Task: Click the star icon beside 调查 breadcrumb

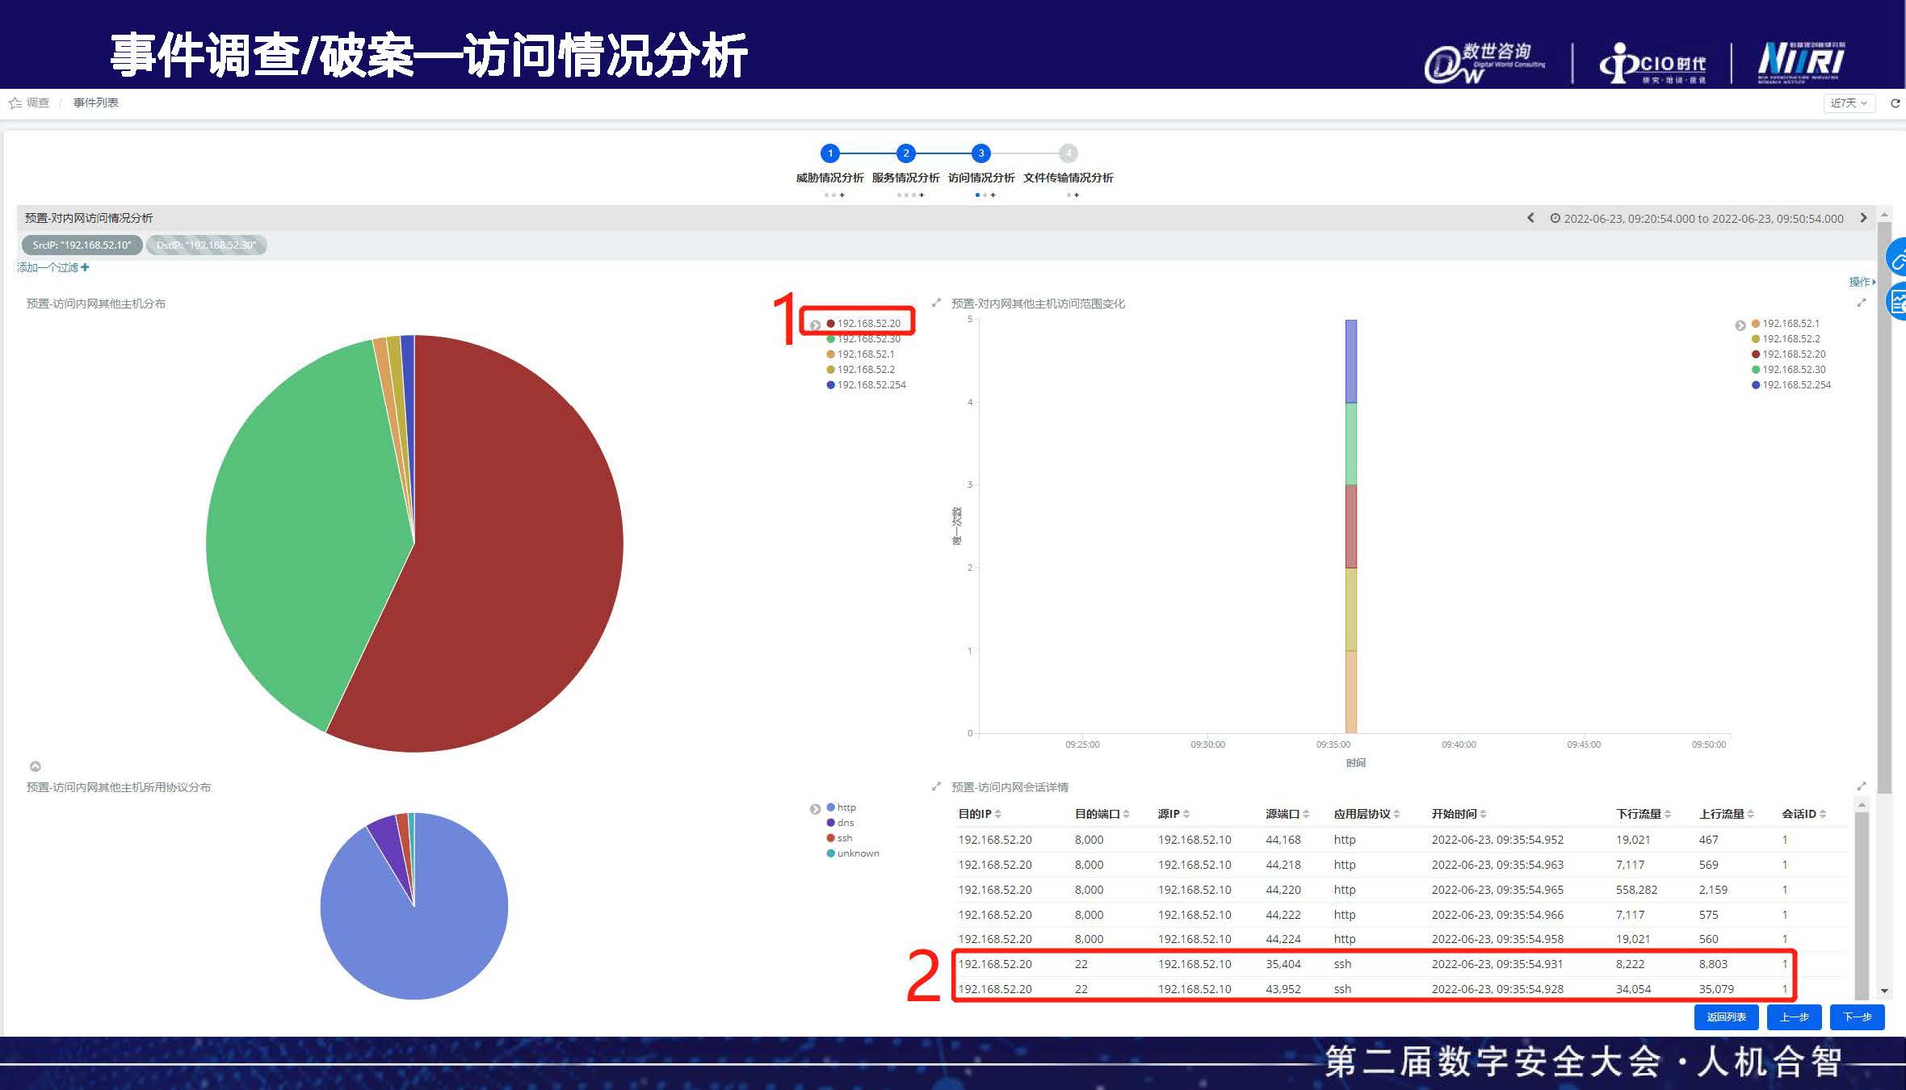Action: click(x=15, y=103)
